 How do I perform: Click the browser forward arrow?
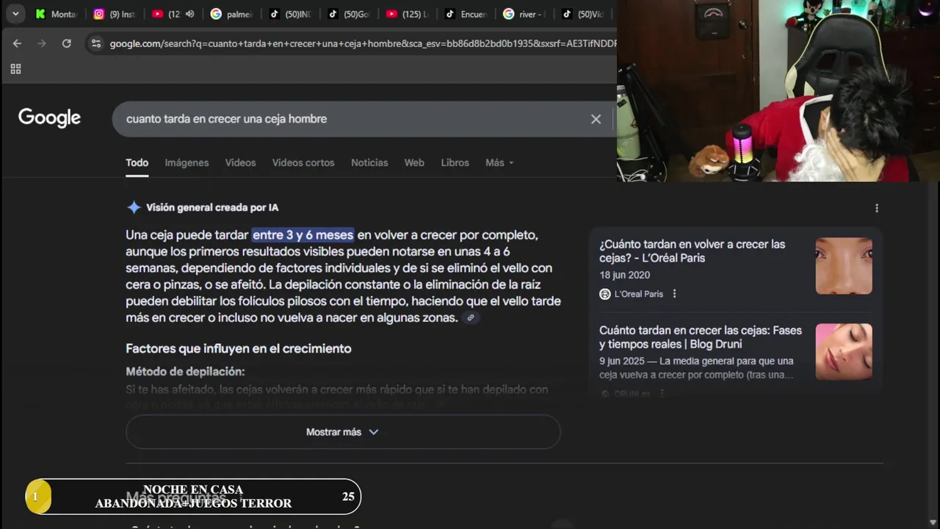[x=42, y=43]
